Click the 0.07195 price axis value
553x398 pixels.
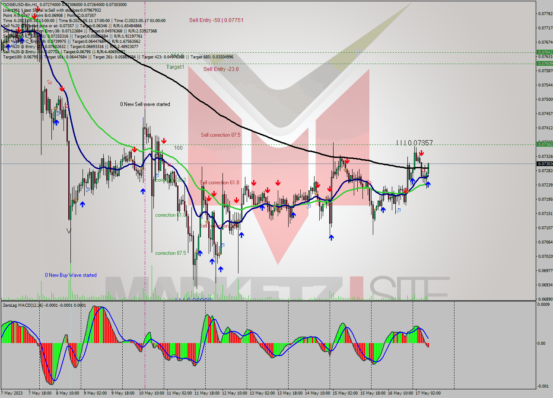(x=545, y=199)
